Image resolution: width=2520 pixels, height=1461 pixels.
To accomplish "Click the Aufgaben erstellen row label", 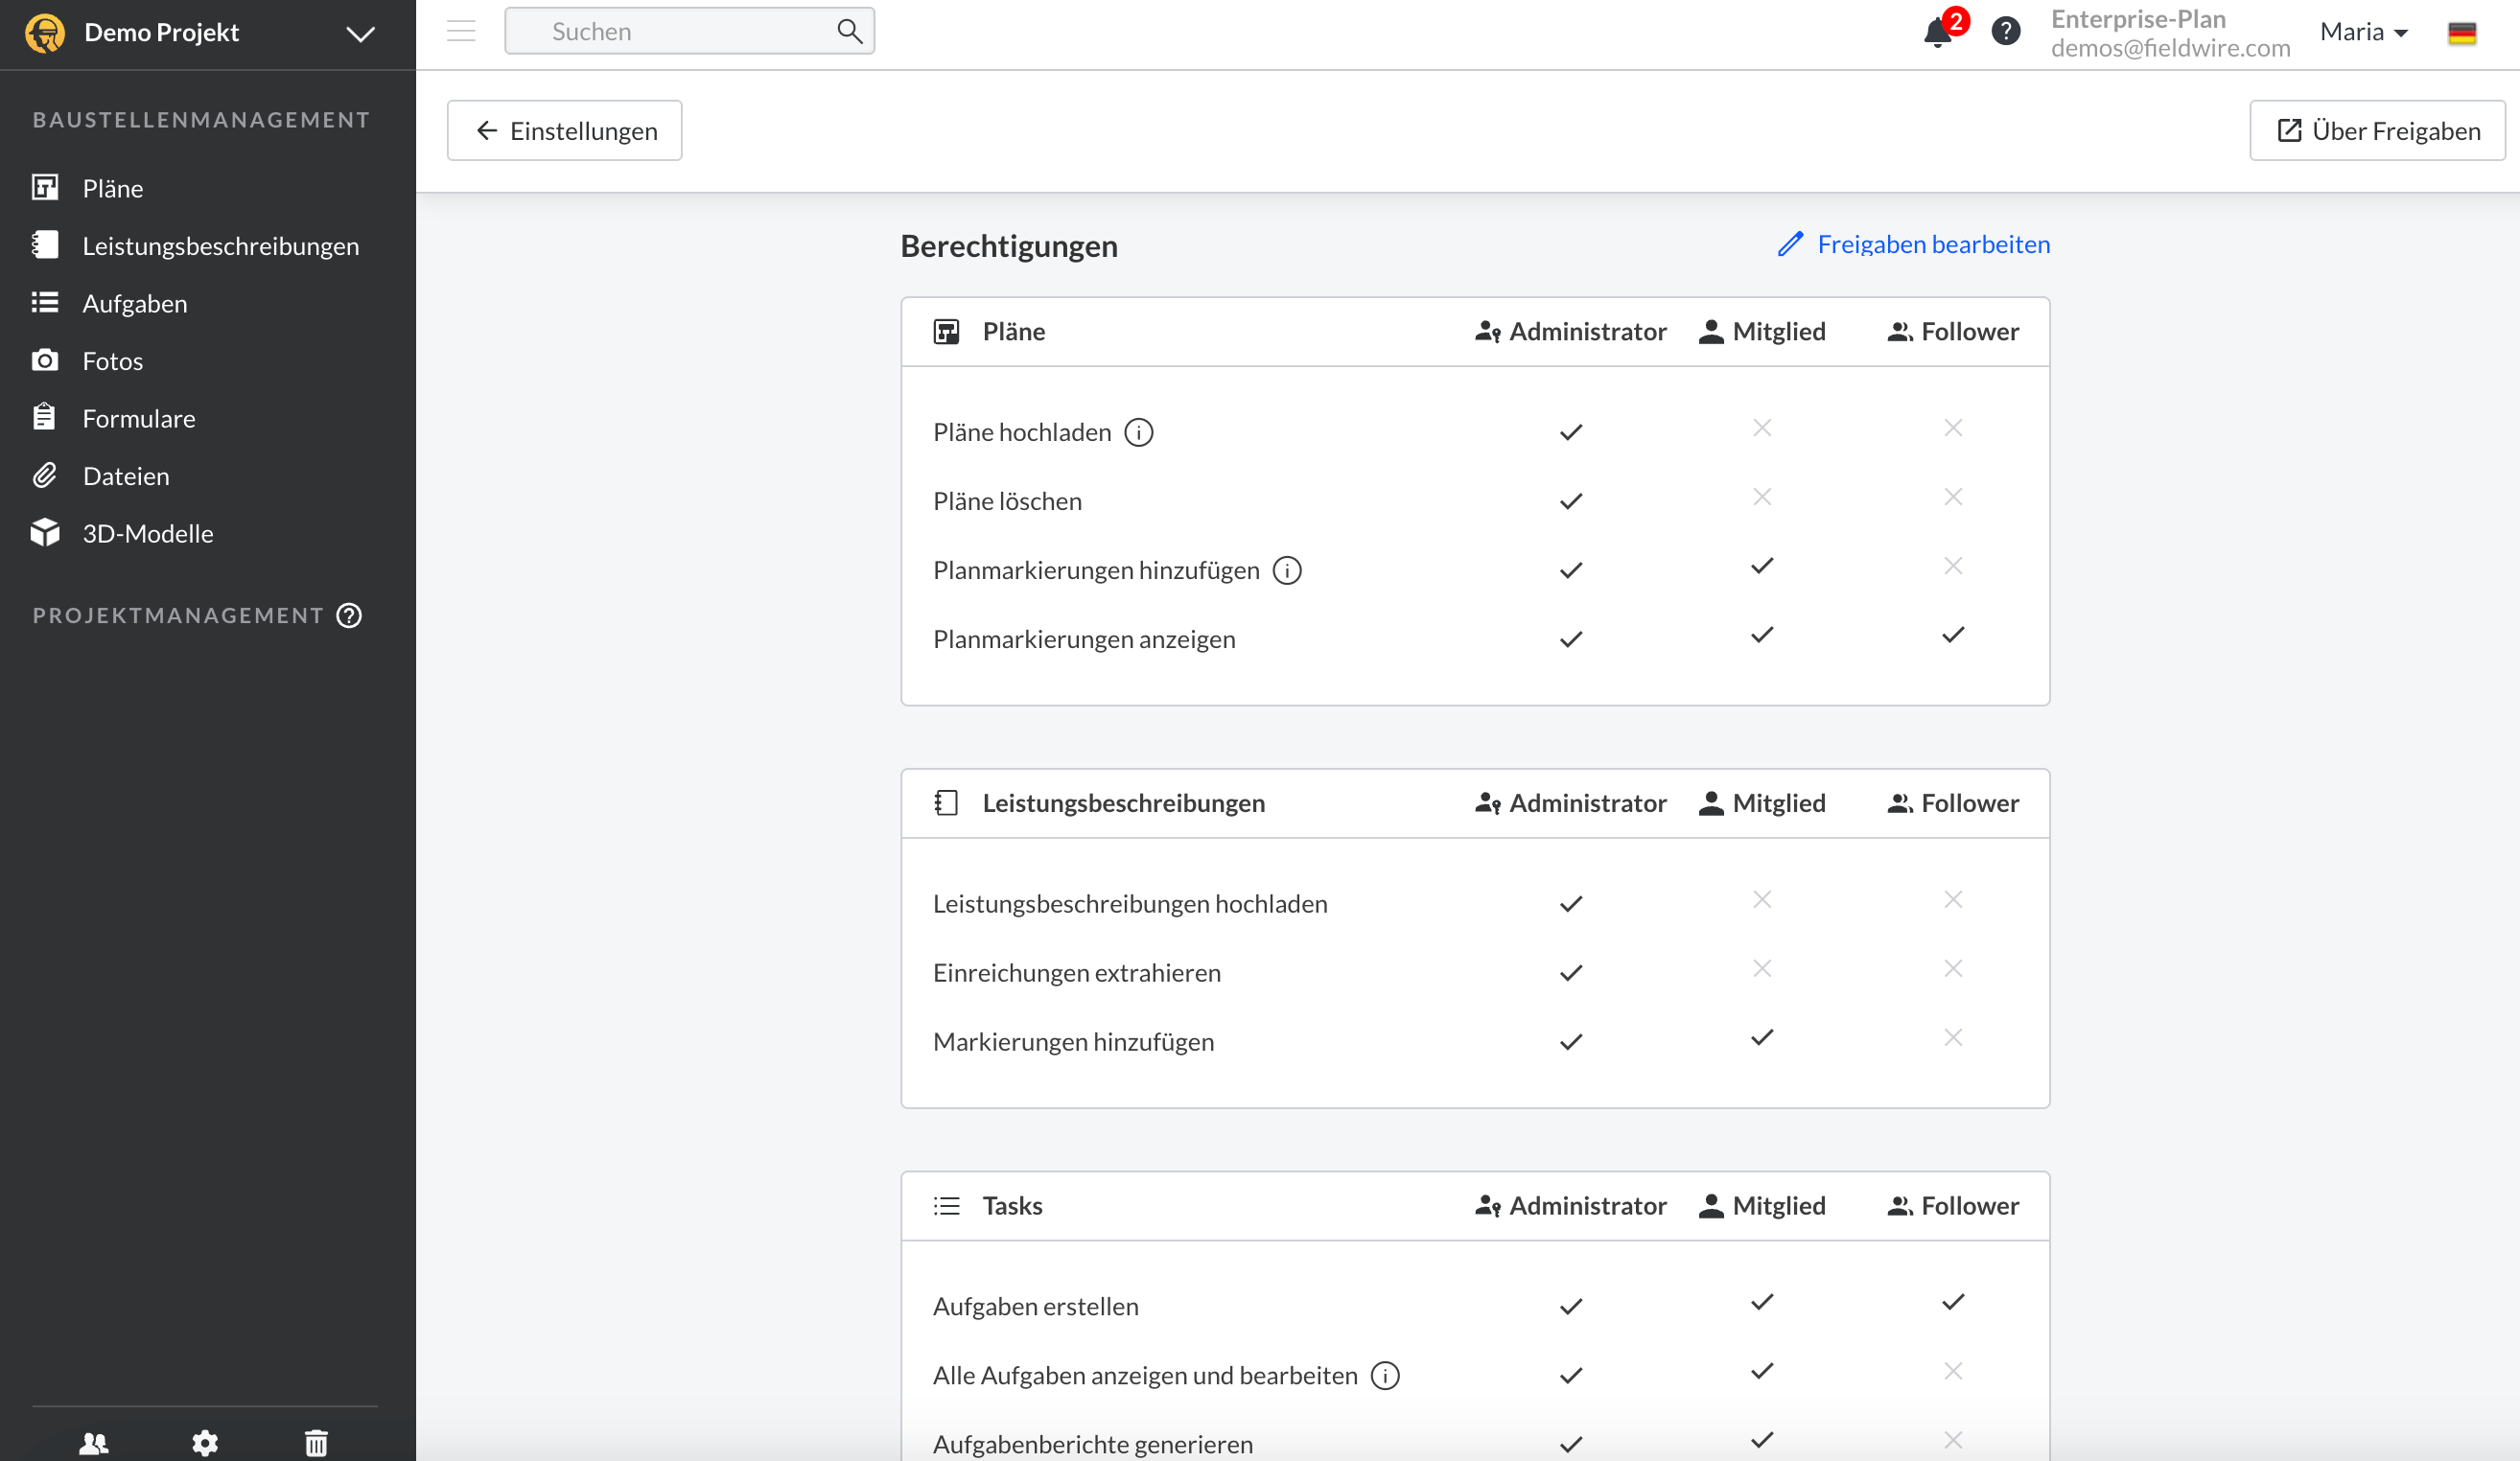I will click(x=1035, y=1307).
